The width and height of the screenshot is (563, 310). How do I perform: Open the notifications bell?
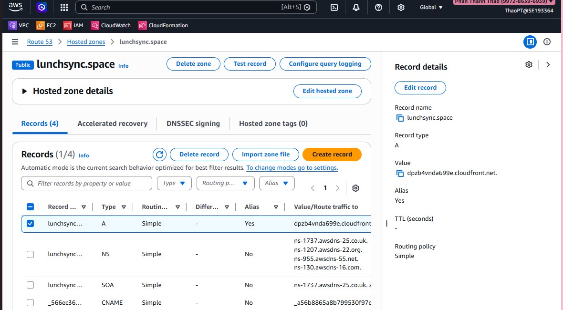356,8
